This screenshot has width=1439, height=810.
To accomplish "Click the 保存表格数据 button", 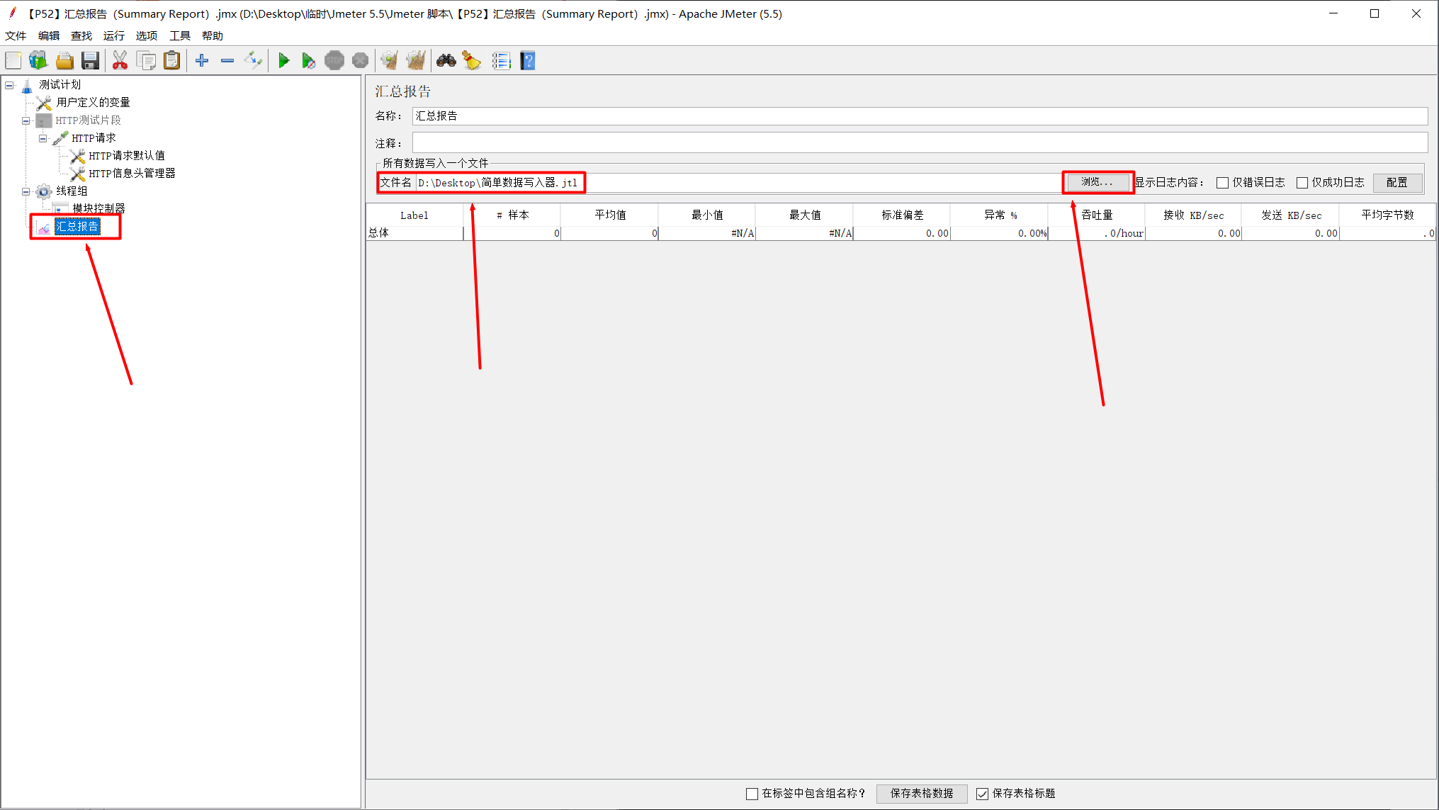I will 922,793.
